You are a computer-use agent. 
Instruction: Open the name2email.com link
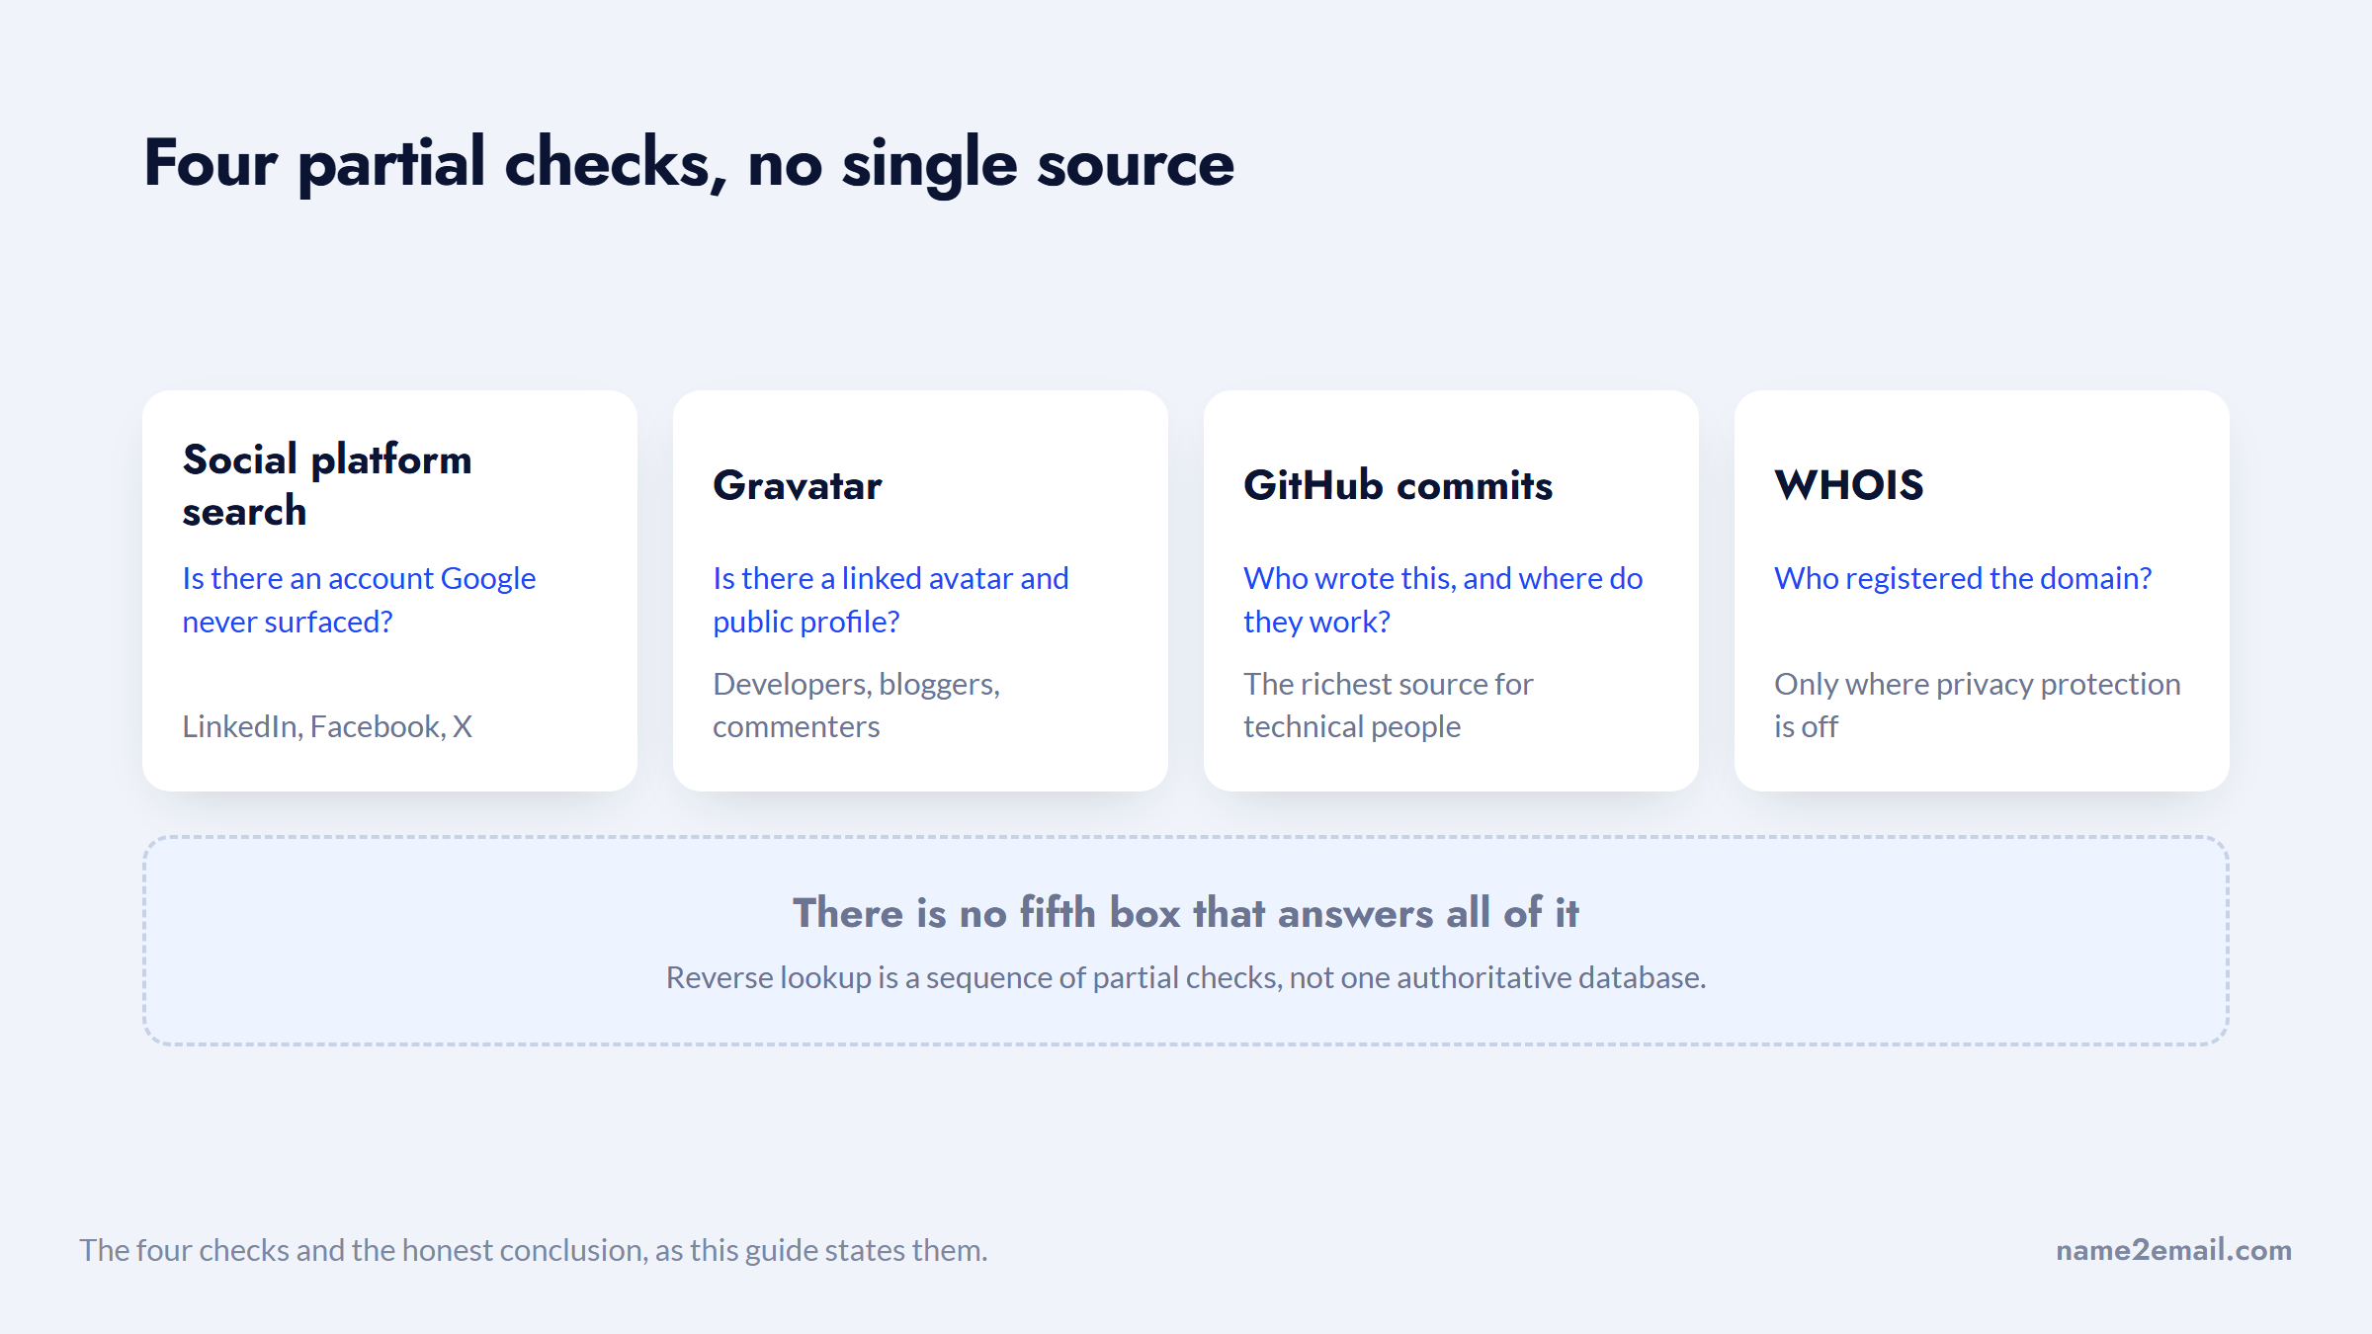point(2173,1250)
